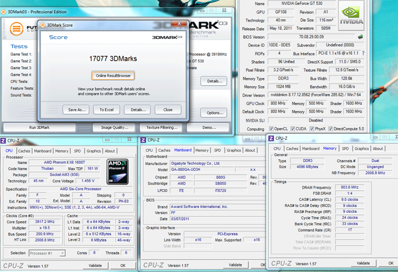This screenshot has height=272, width=398.
Task: Click Validate in the CPU tab window
Action: [96, 265]
